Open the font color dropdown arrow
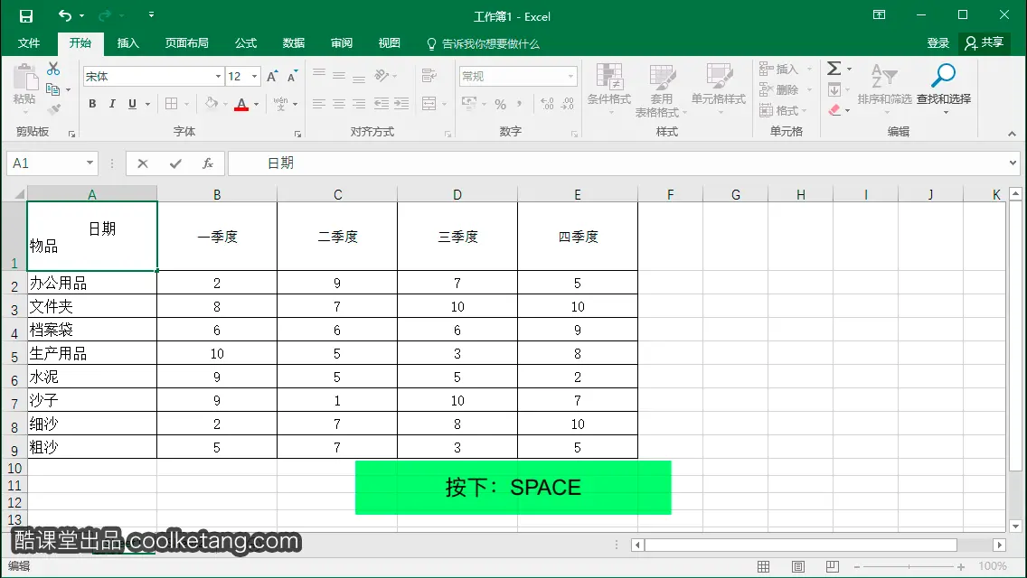The image size is (1027, 578). [256, 104]
